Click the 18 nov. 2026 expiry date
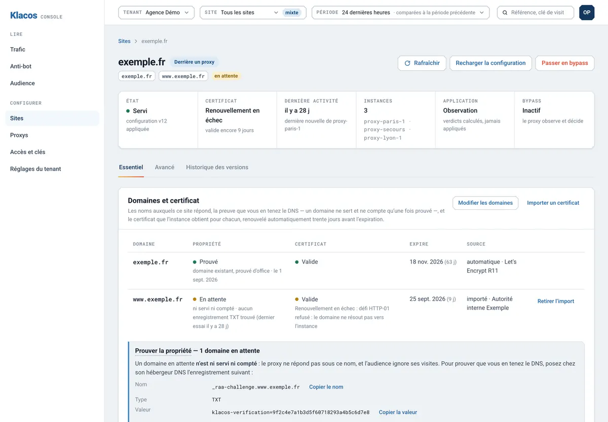Image resolution: width=608 pixels, height=422 pixels. click(426, 262)
